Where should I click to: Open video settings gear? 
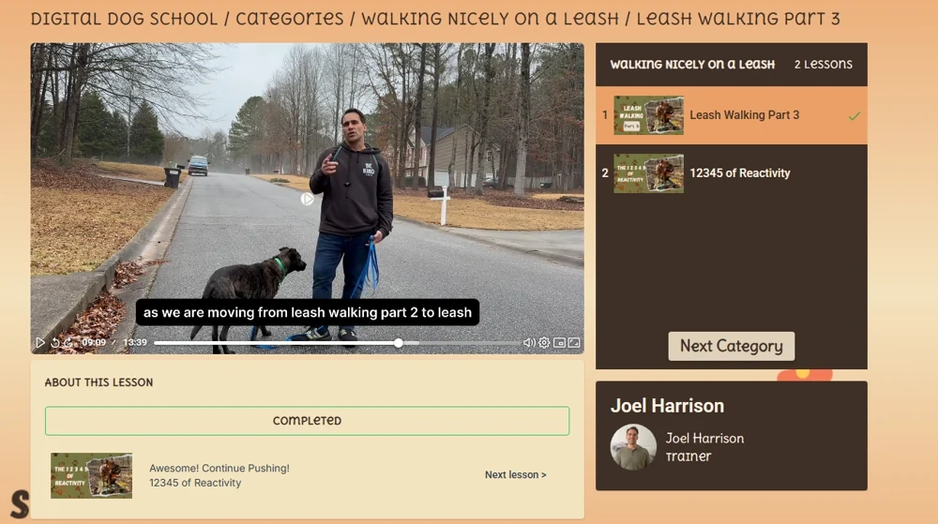point(544,342)
